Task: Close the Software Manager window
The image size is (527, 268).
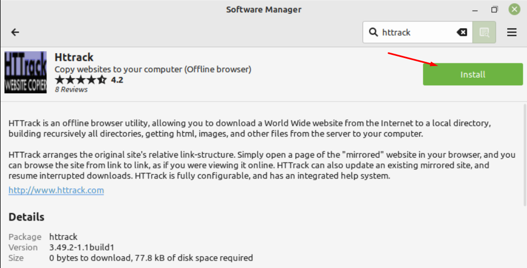Action: click(x=514, y=9)
